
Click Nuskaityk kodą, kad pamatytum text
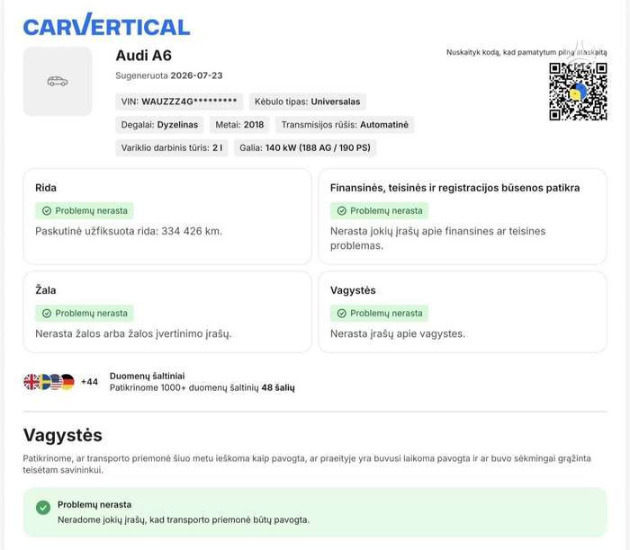(526, 52)
